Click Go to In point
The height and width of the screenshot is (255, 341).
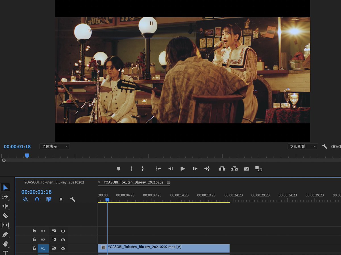(159, 169)
